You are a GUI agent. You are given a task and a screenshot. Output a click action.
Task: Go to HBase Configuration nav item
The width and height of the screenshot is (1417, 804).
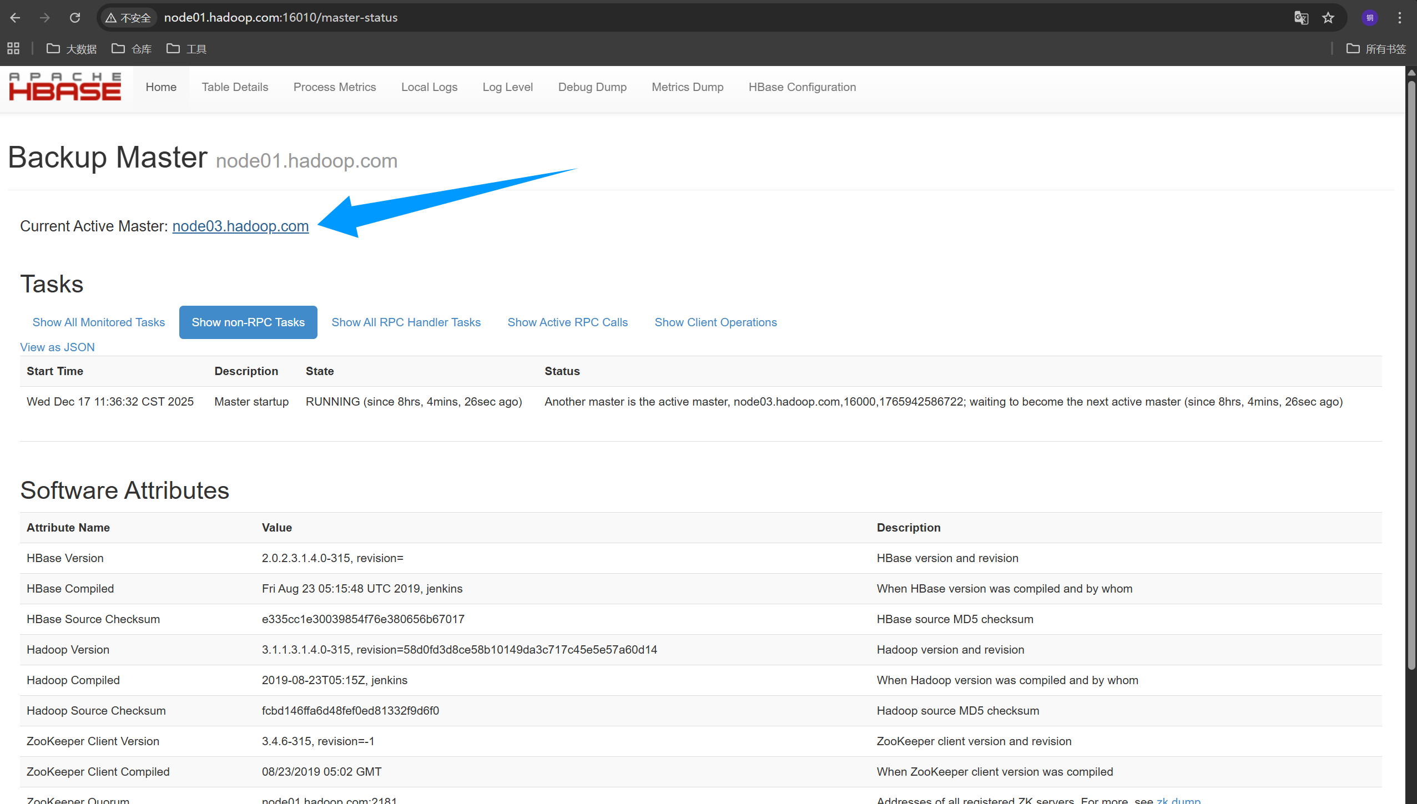802,87
